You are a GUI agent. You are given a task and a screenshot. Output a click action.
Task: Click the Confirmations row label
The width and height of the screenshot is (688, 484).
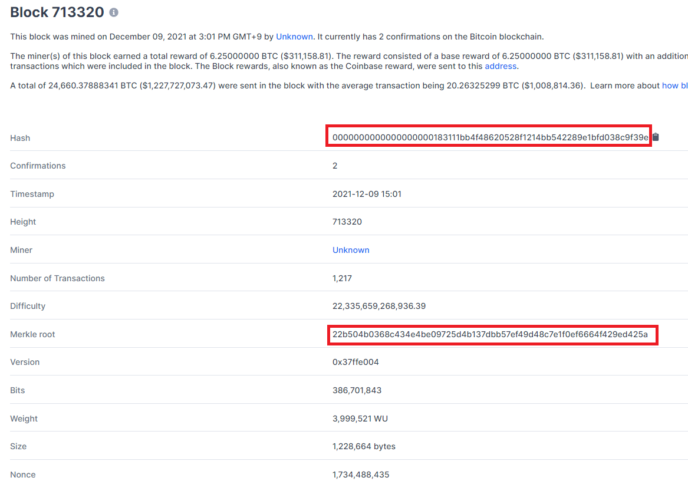[38, 166]
